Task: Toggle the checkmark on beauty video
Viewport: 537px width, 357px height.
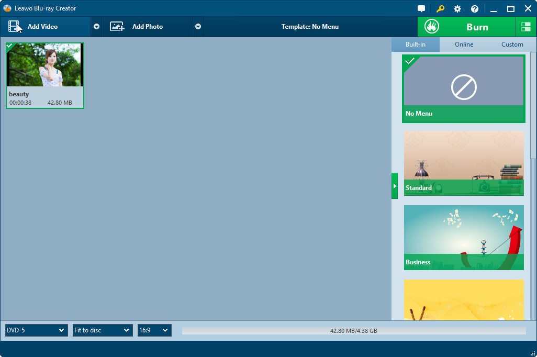Action: pos(9,46)
